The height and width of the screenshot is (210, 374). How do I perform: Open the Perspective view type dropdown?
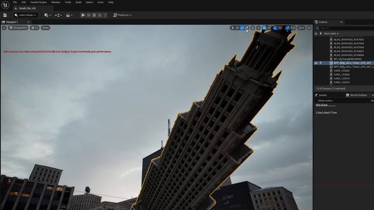coord(18,28)
